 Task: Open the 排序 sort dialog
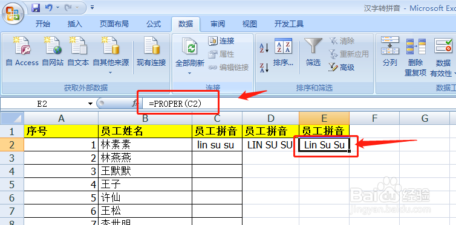[x=283, y=52]
